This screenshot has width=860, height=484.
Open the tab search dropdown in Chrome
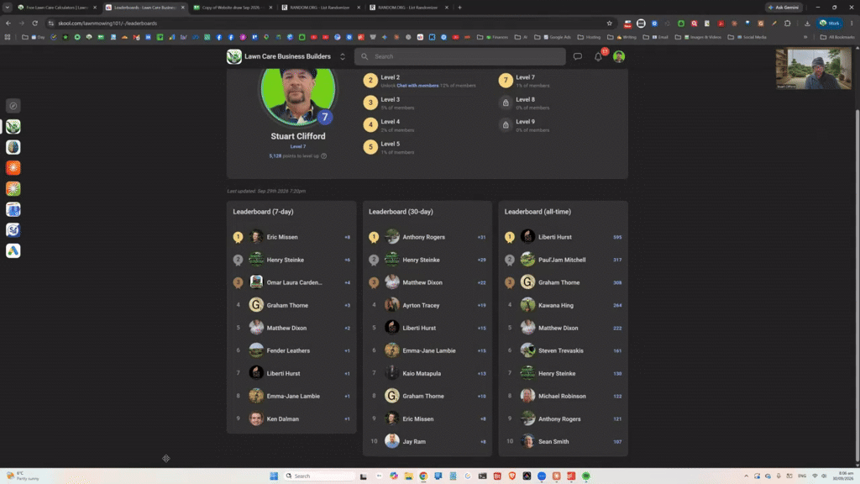pos(7,7)
